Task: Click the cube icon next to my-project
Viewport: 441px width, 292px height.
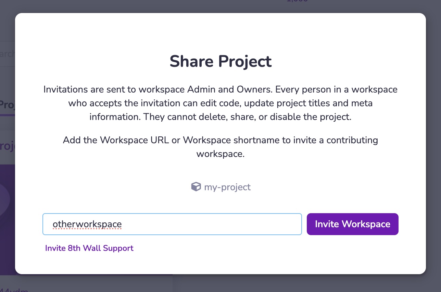Action: pyautogui.click(x=196, y=187)
